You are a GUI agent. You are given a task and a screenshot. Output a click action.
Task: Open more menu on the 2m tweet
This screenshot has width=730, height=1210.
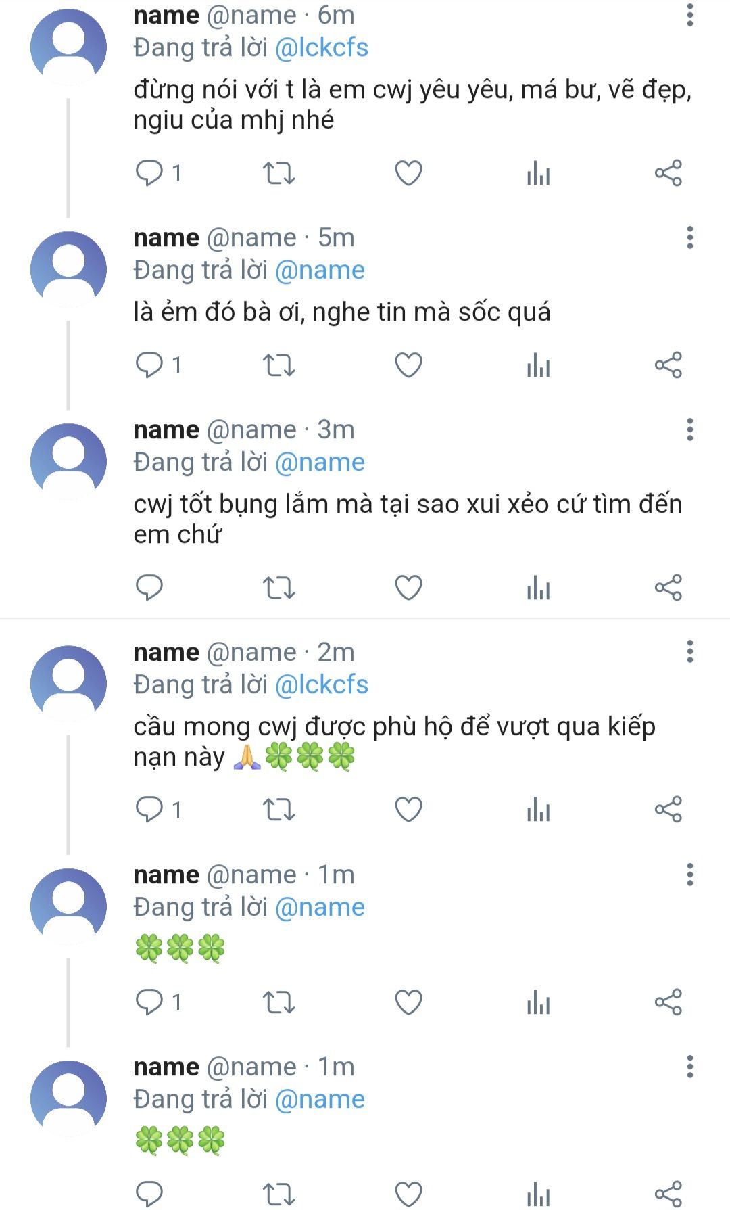[689, 652]
